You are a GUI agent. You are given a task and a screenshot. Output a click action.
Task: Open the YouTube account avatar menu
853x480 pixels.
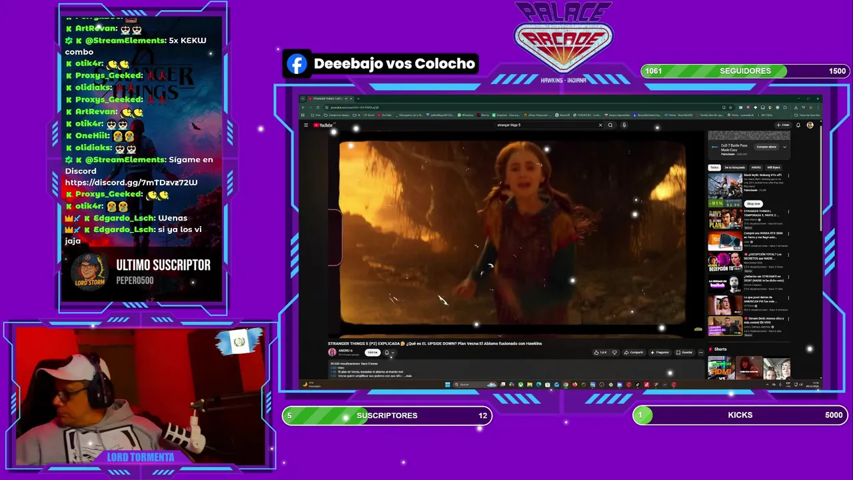click(810, 125)
